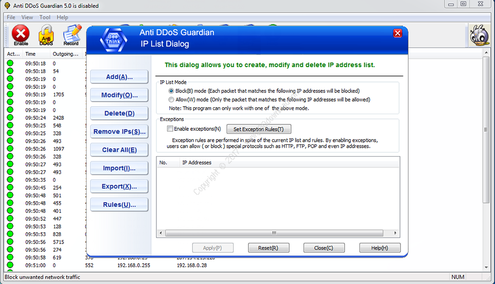The image size is (495, 284).
Task: Click green status dot for 09:50:35 row
Action: tap(10, 179)
